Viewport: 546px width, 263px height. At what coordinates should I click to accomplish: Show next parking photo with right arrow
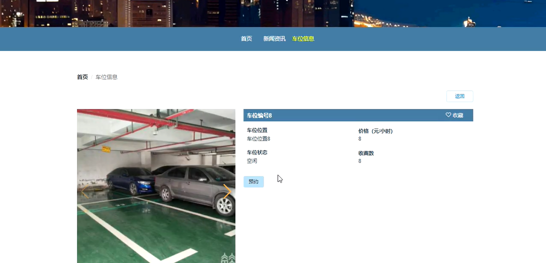tap(227, 191)
